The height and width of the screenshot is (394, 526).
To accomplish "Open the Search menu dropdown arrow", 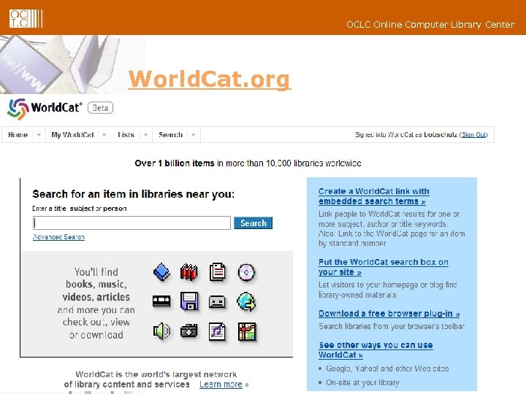I will pyautogui.click(x=194, y=135).
